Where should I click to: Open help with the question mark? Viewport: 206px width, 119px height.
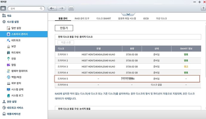(x=203, y=8)
